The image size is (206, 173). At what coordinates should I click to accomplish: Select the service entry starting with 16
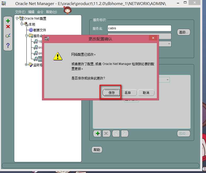pyautogui.click(x=40, y=42)
